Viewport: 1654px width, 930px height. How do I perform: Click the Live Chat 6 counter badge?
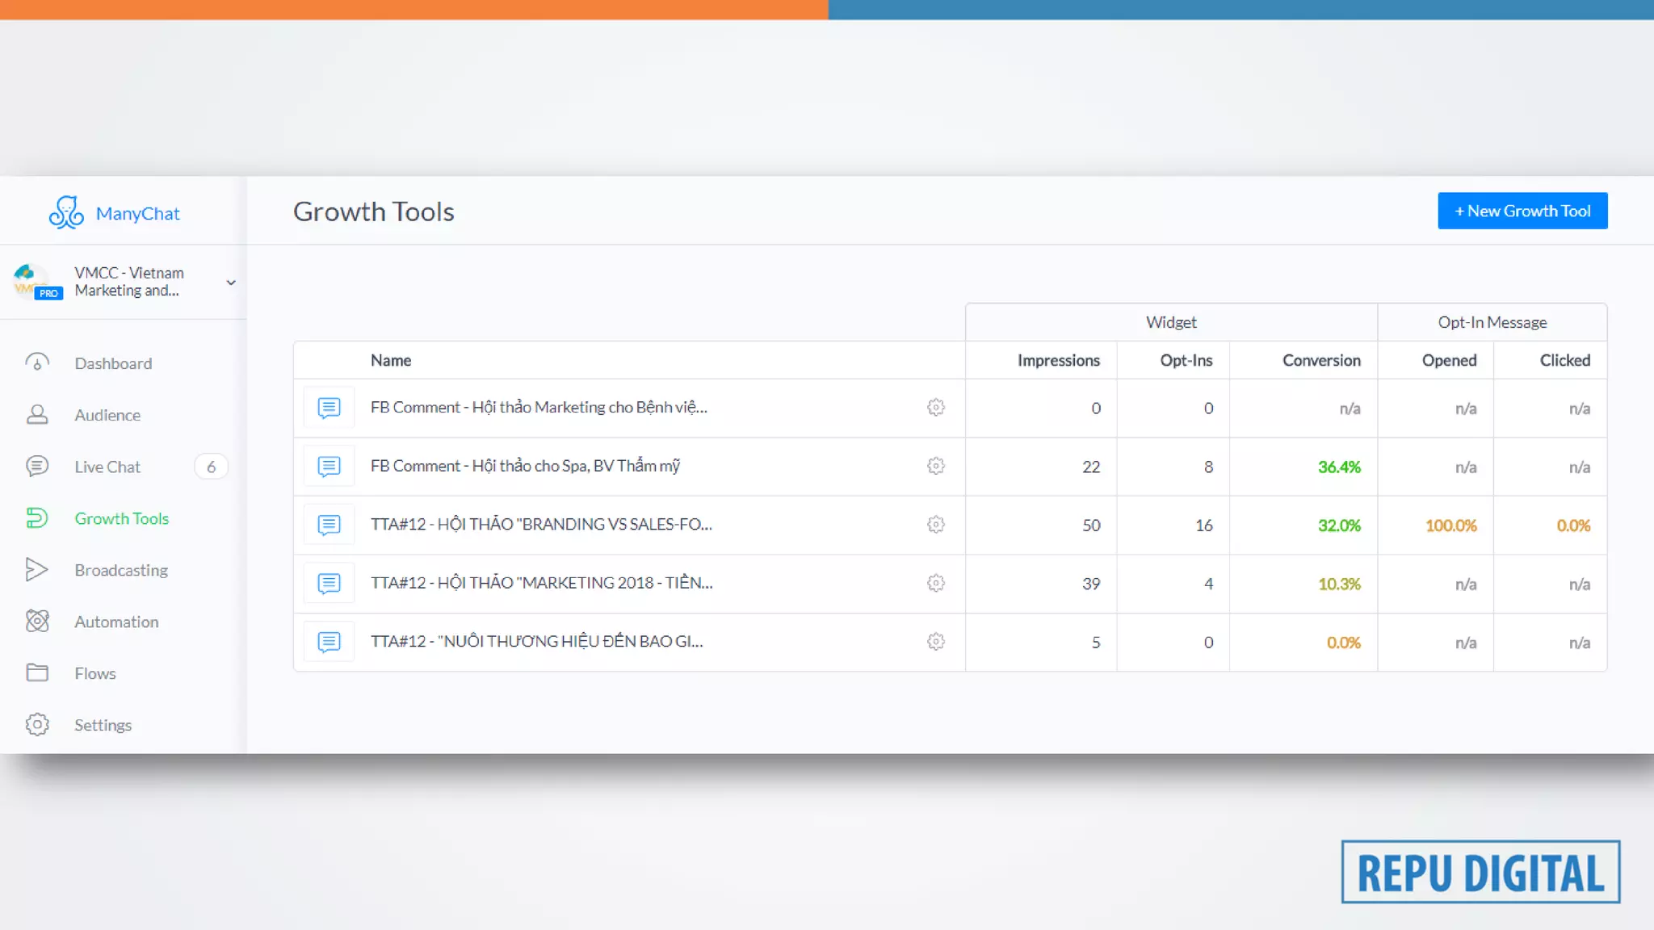(x=211, y=467)
